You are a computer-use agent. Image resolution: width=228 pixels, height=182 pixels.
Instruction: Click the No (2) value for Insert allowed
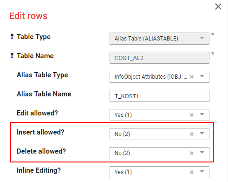click(x=122, y=134)
